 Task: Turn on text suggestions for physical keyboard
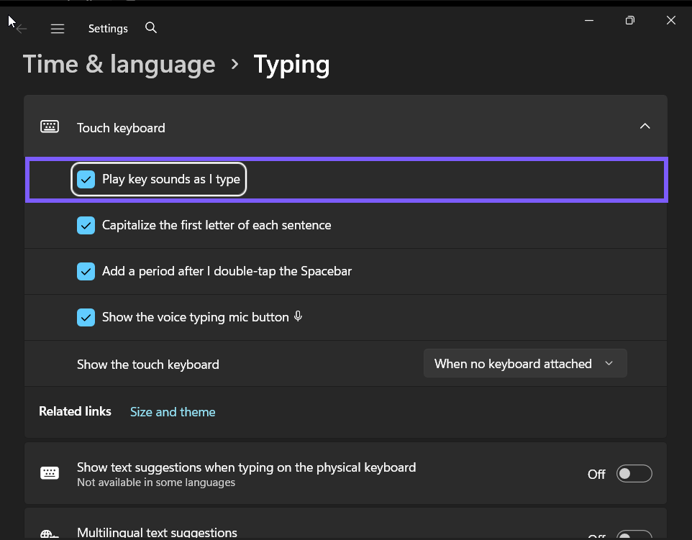point(634,474)
